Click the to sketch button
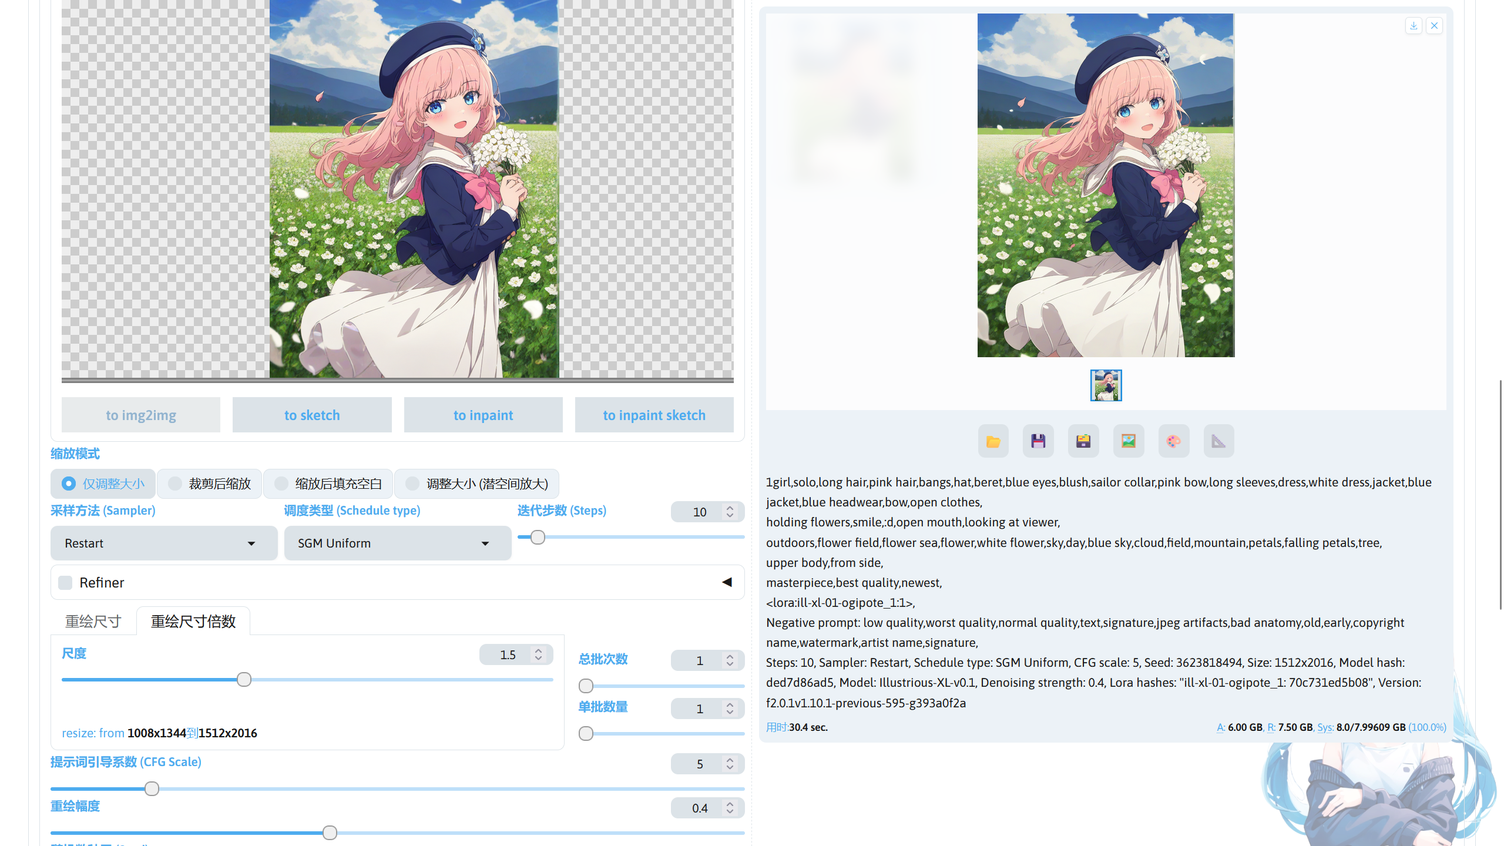This screenshot has width=1504, height=846. (x=312, y=415)
